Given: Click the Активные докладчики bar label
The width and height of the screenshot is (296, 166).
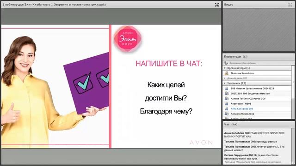Looking at the screenshot, I should point(242,63).
